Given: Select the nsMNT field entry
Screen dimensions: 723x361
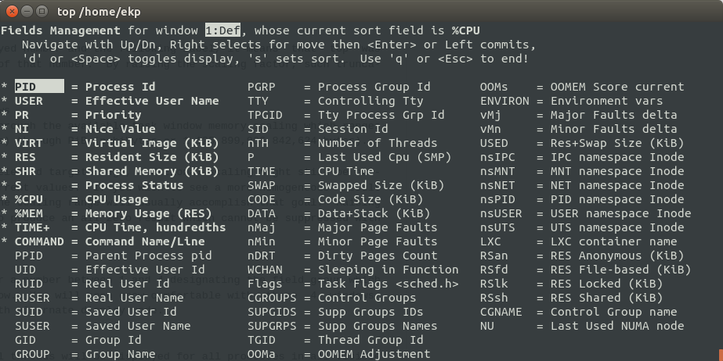Looking at the screenshot, I should 582,171.
